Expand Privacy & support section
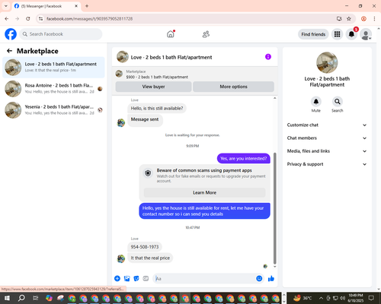This screenshot has height=304, width=381. [x=327, y=164]
